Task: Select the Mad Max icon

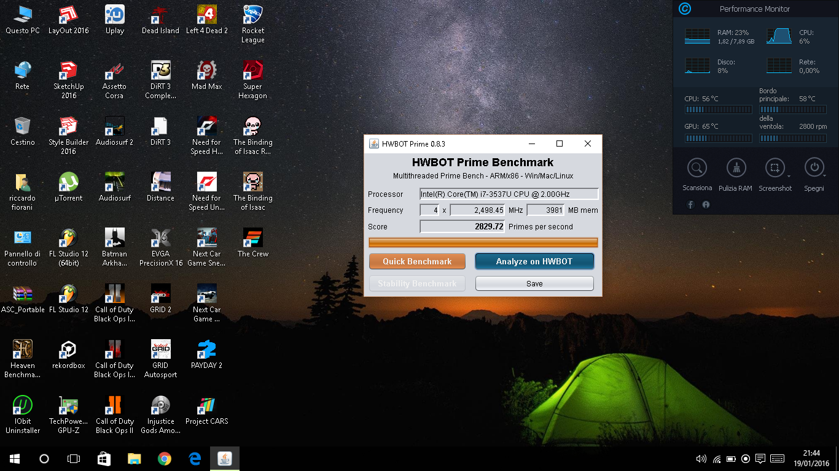Action: 207,75
